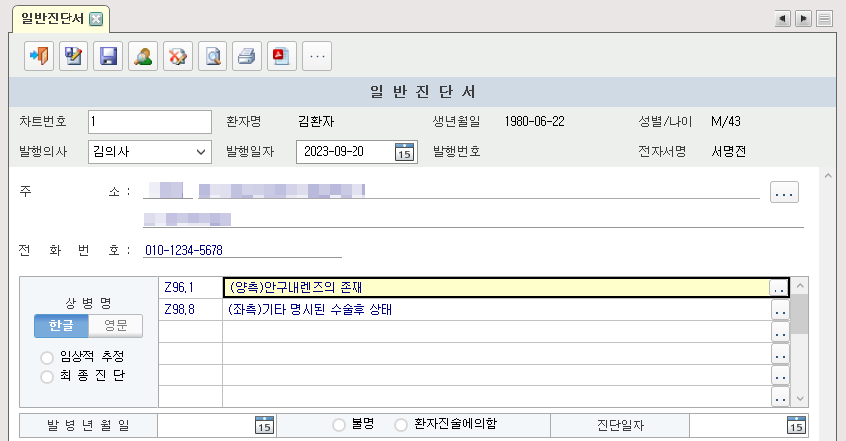Open lookup for Z96.1 diagnosis row
The width and height of the screenshot is (846, 441).
pyautogui.click(x=780, y=287)
